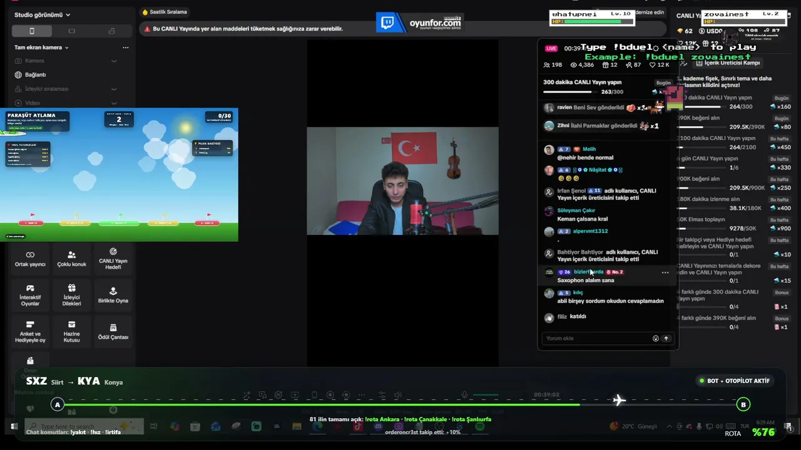
Task: Open the İçerik Üreticisi Kampı button
Action: (x=728, y=63)
